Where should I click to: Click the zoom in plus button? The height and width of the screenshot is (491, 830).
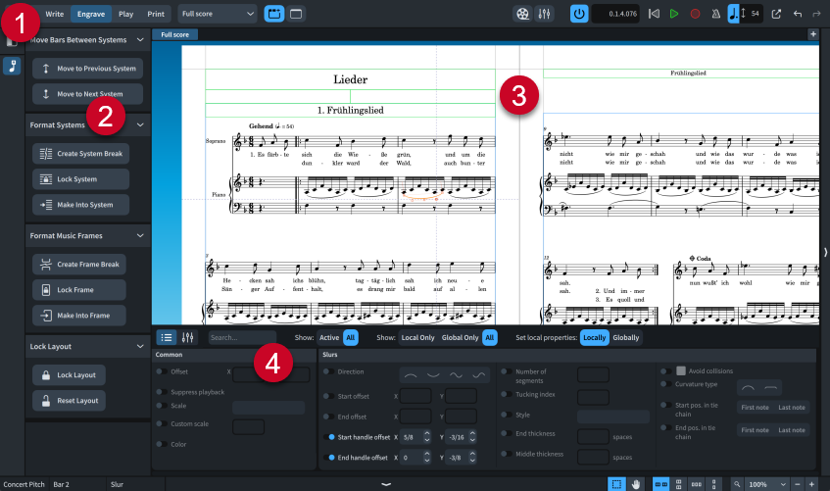pyautogui.click(x=811, y=484)
